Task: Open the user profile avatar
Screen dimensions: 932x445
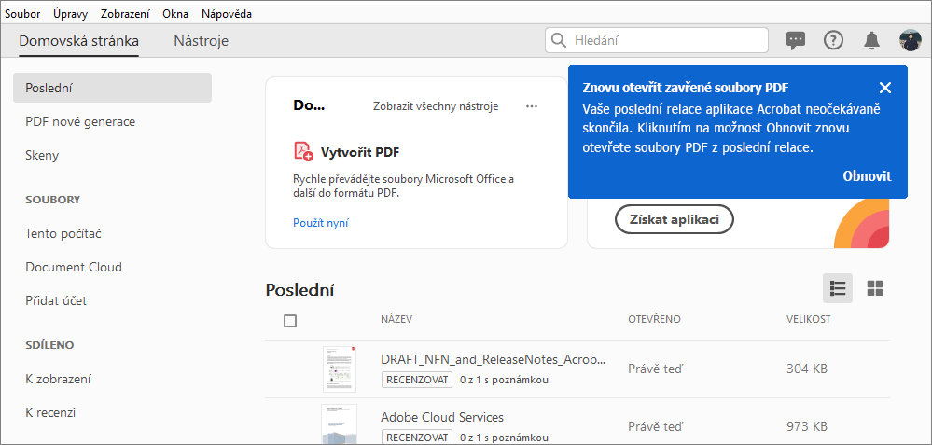Action: coord(910,40)
